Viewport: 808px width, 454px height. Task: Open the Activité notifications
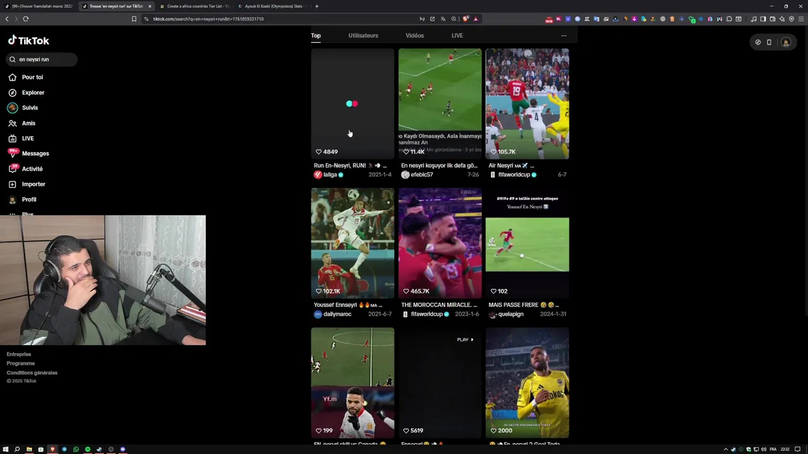coord(26,169)
